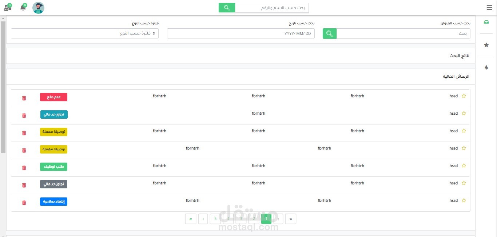Click hssd in the عدم دفع row
Viewport: 497px width, 237px height.
coord(453,96)
